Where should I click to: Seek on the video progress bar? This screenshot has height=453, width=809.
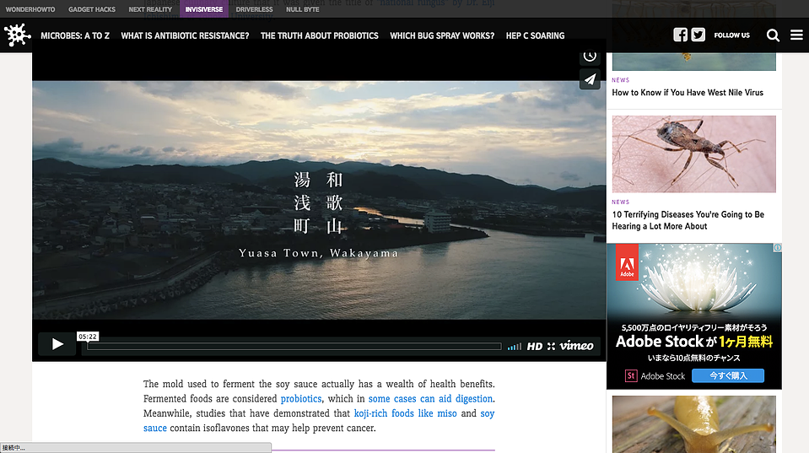coord(294,346)
